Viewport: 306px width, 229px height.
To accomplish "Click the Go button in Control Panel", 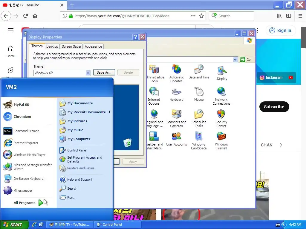I will pos(245,60).
